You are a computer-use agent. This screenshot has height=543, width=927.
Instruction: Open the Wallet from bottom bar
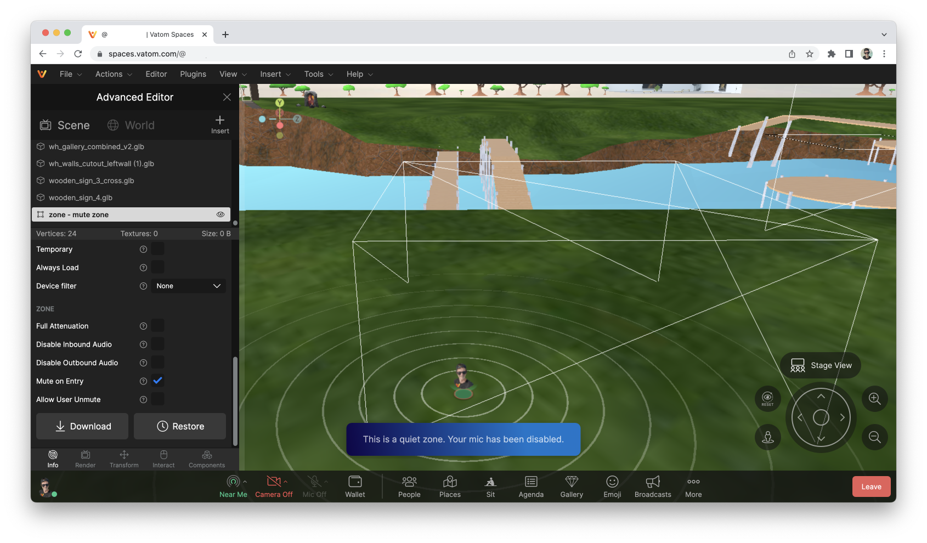click(x=355, y=487)
